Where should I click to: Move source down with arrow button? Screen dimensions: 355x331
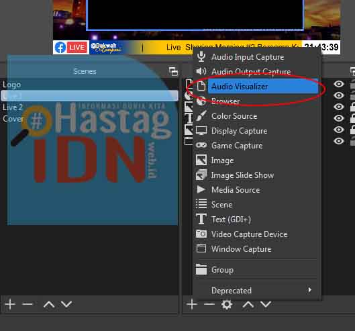pyautogui.click(x=266, y=305)
